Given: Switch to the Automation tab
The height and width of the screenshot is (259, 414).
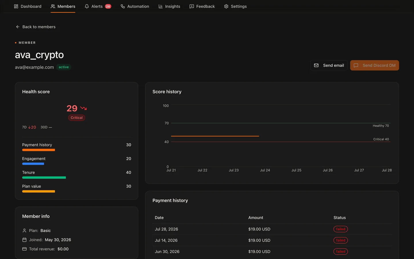Looking at the screenshot, I should 135,6.
